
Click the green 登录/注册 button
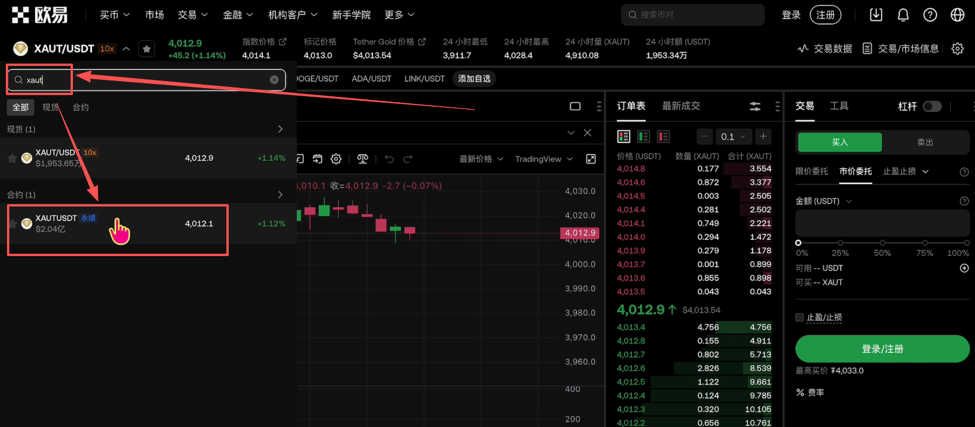pyautogui.click(x=882, y=349)
